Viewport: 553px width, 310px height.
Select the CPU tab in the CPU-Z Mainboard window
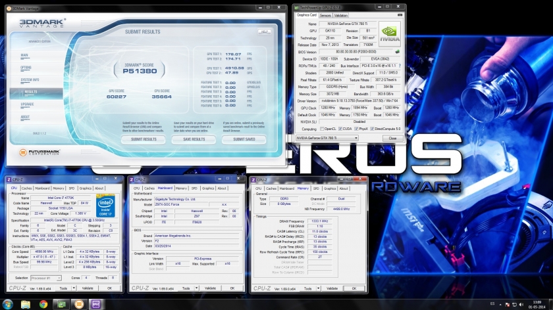137,188
